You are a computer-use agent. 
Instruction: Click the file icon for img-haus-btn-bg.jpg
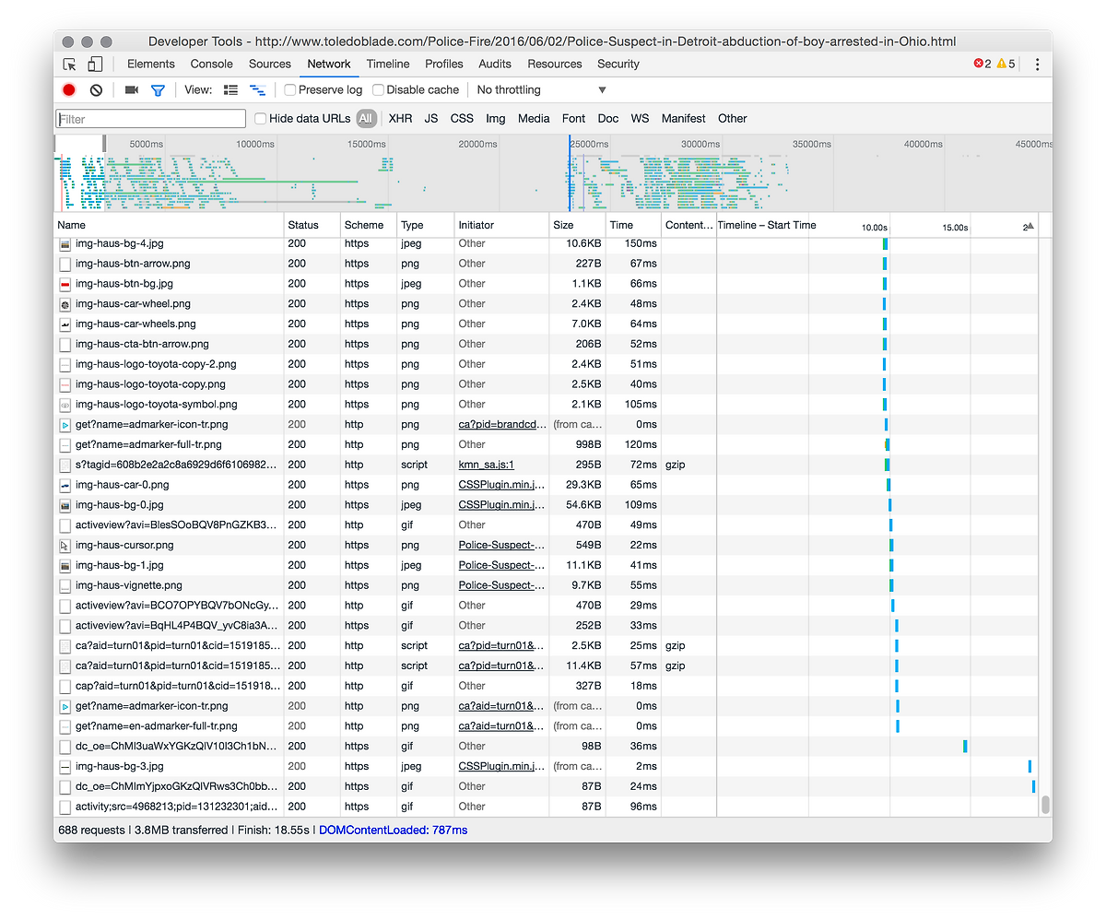(x=65, y=284)
